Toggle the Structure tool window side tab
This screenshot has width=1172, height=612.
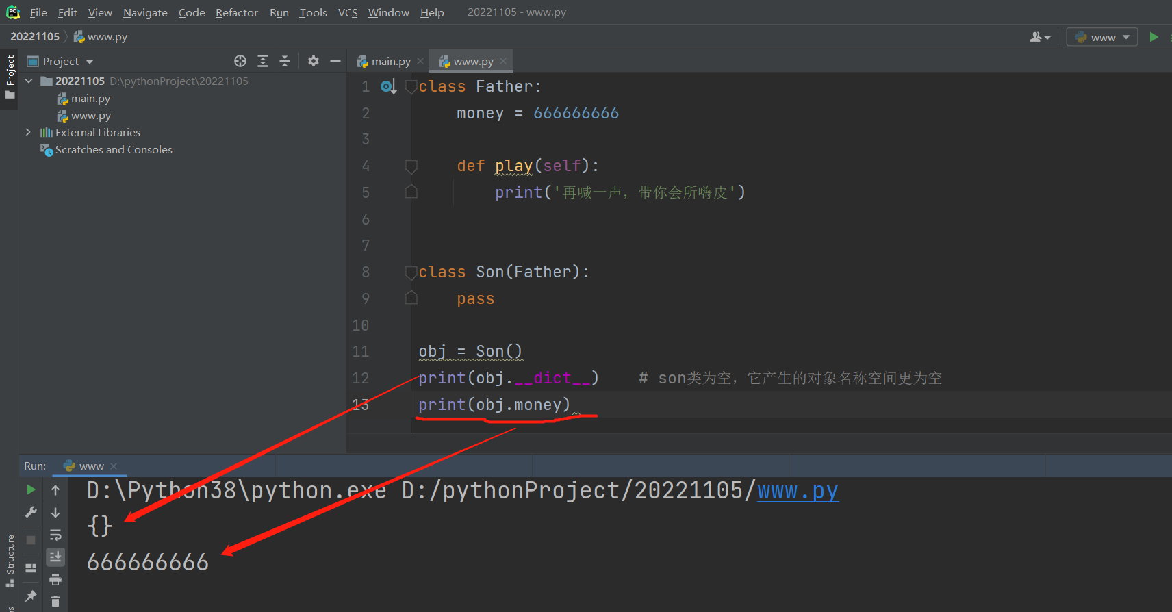tap(10, 561)
